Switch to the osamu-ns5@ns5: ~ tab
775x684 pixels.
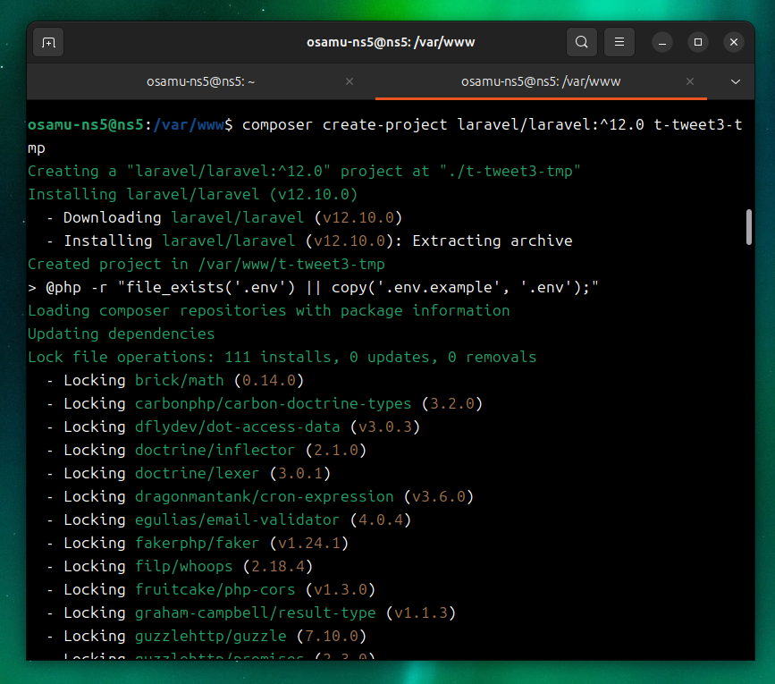pyautogui.click(x=200, y=81)
